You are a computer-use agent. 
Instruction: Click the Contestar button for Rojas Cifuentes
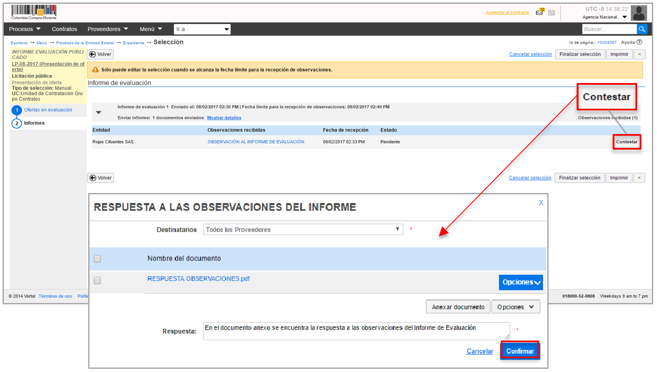[x=627, y=142]
